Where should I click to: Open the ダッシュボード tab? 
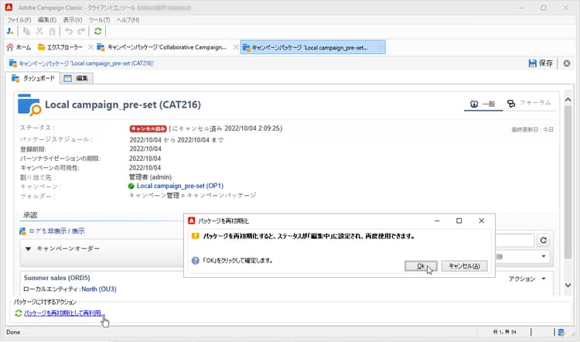33,78
